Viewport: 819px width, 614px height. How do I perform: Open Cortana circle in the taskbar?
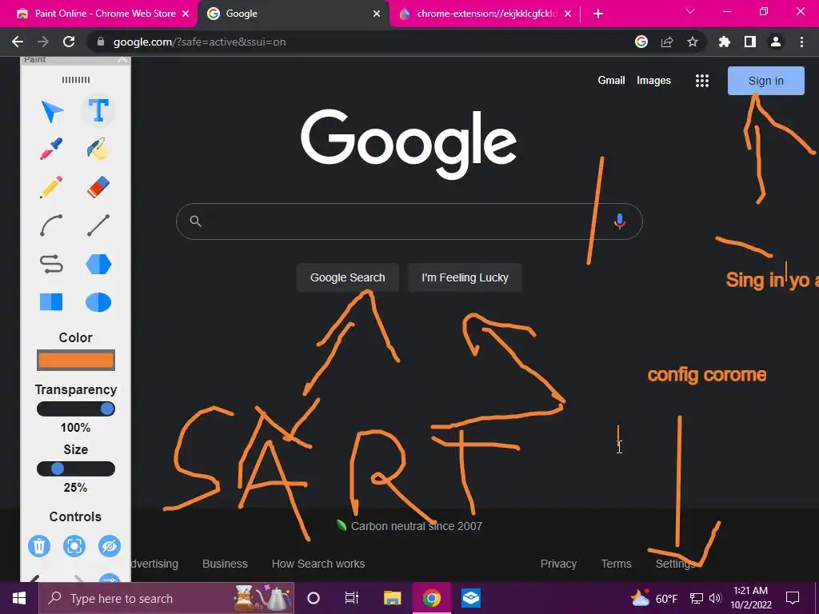(314, 598)
